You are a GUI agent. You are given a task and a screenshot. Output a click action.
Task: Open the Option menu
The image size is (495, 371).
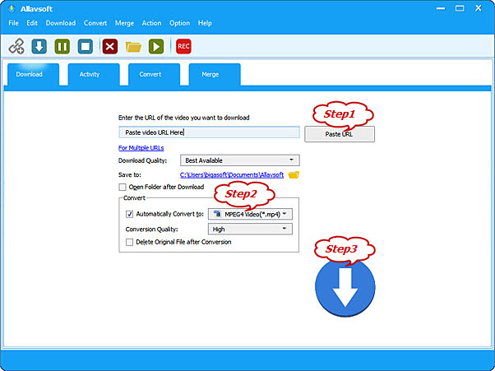pos(179,23)
